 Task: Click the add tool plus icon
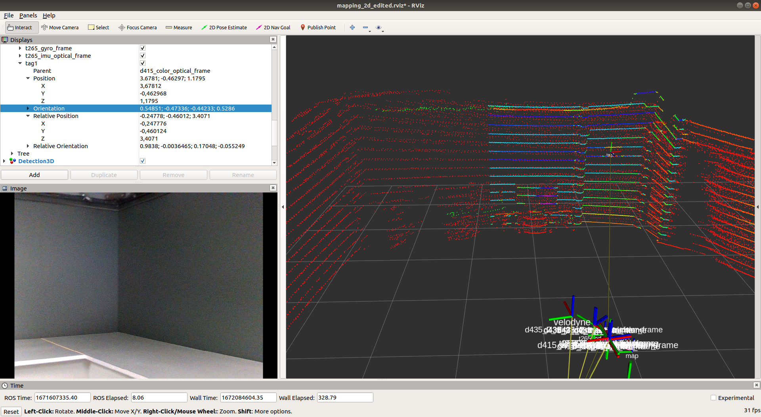coord(352,27)
